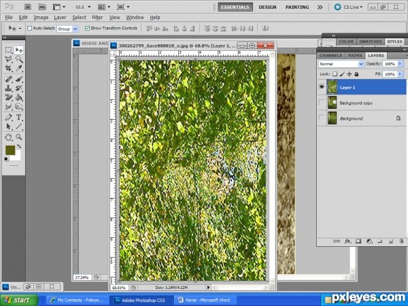This screenshot has width=408, height=306.
Task: Select the Path Selection arrow tool
Action: pyautogui.click(x=8, y=126)
